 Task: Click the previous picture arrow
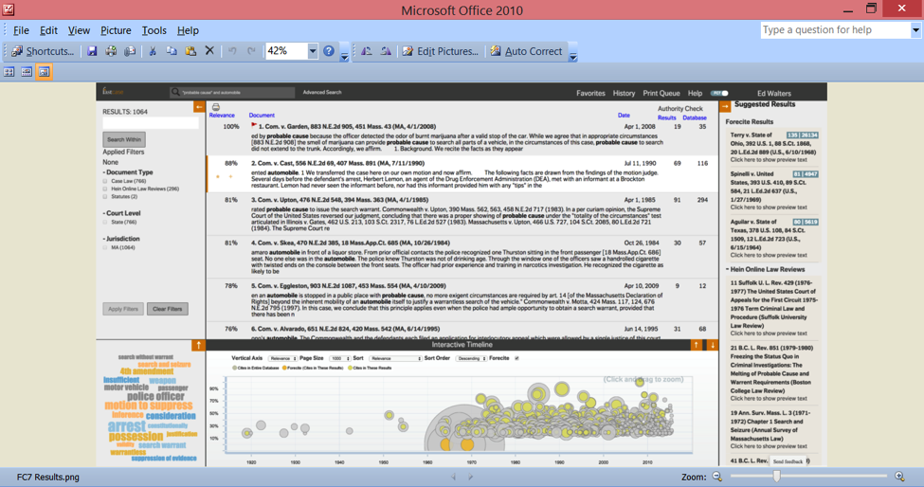pos(453,477)
